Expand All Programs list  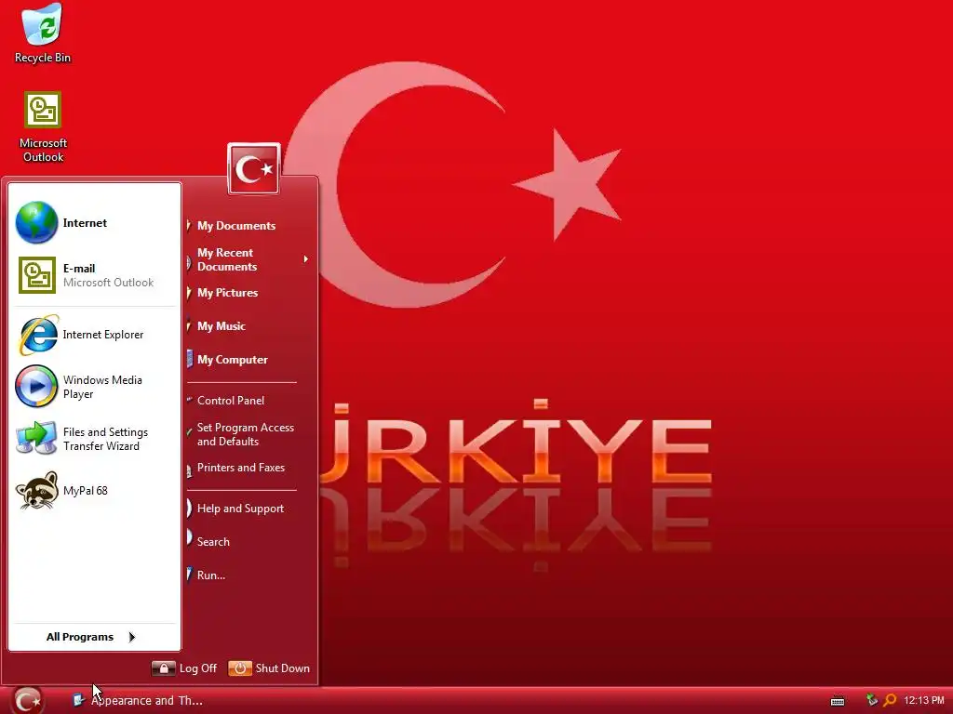pos(91,637)
